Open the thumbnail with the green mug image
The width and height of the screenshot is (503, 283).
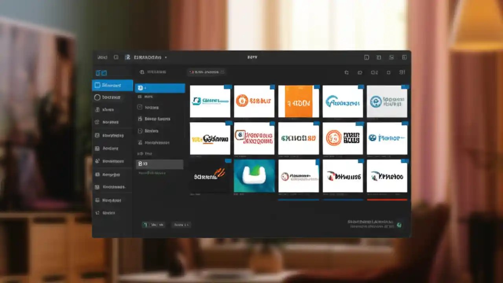[x=254, y=176]
